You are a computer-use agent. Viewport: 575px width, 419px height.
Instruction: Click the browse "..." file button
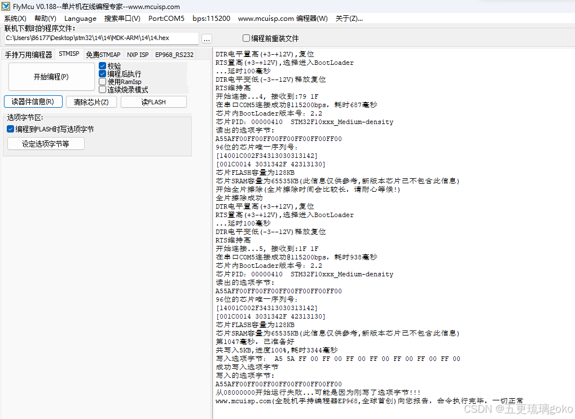(207, 38)
